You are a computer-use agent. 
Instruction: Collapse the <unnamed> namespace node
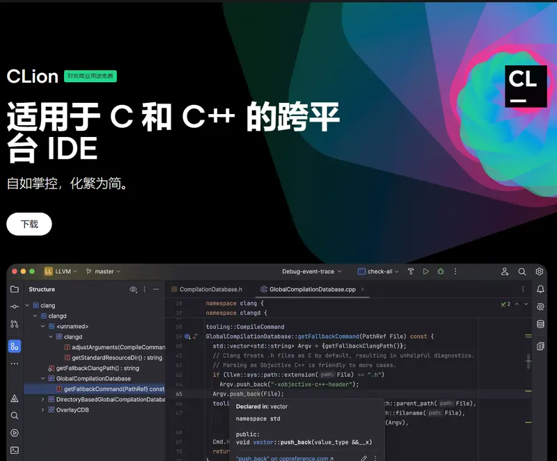pos(43,326)
